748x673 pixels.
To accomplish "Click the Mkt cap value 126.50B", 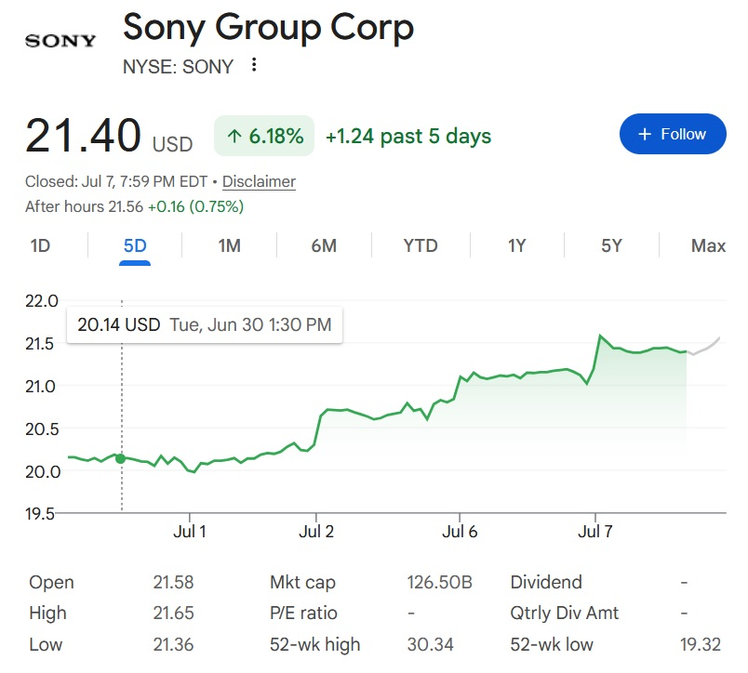I will click(x=439, y=582).
